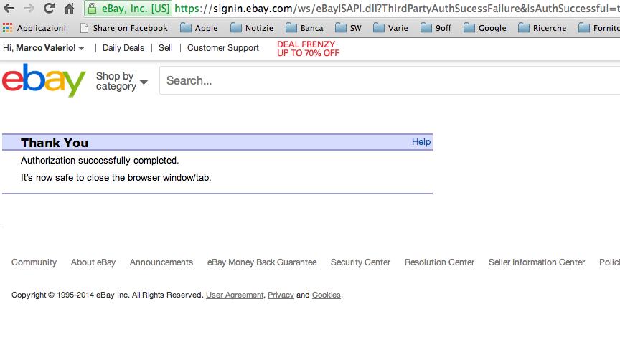Open the Security Center footer link
620x355 pixels.
click(x=361, y=262)
